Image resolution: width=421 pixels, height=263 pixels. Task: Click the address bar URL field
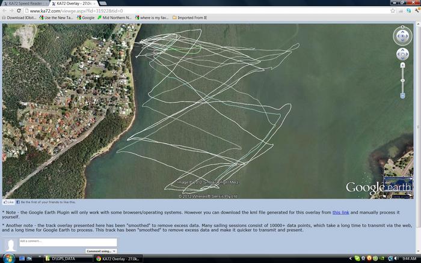pyautogui.click(x=180, y=11)
